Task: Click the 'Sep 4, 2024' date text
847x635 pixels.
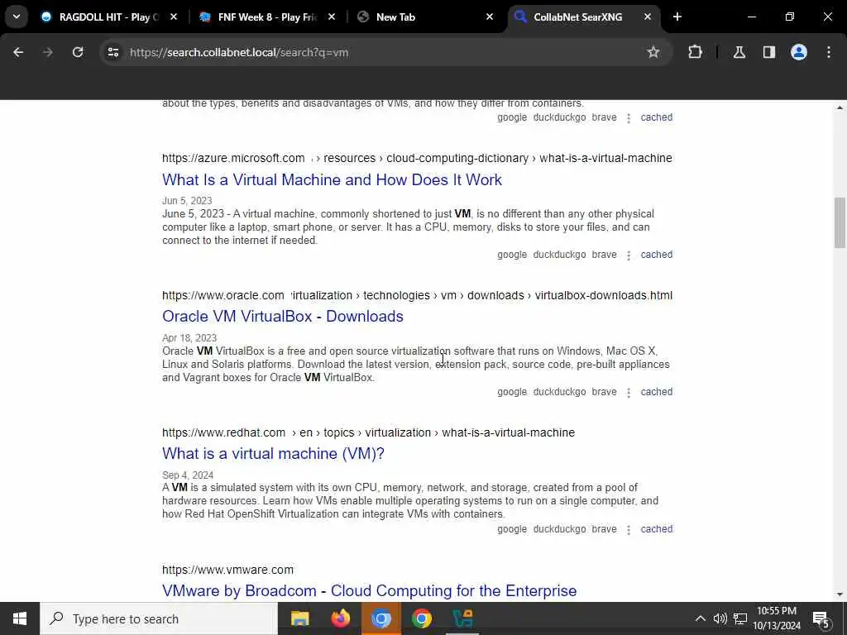Action: (188, 475)
